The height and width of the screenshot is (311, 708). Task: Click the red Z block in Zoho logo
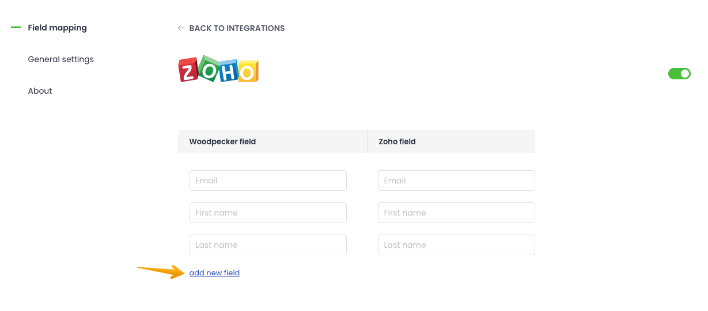pyautogui.click(x=188, y=71)
